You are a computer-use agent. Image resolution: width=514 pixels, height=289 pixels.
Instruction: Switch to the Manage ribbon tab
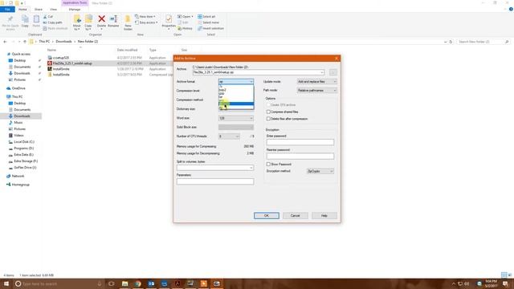(75, 10)
